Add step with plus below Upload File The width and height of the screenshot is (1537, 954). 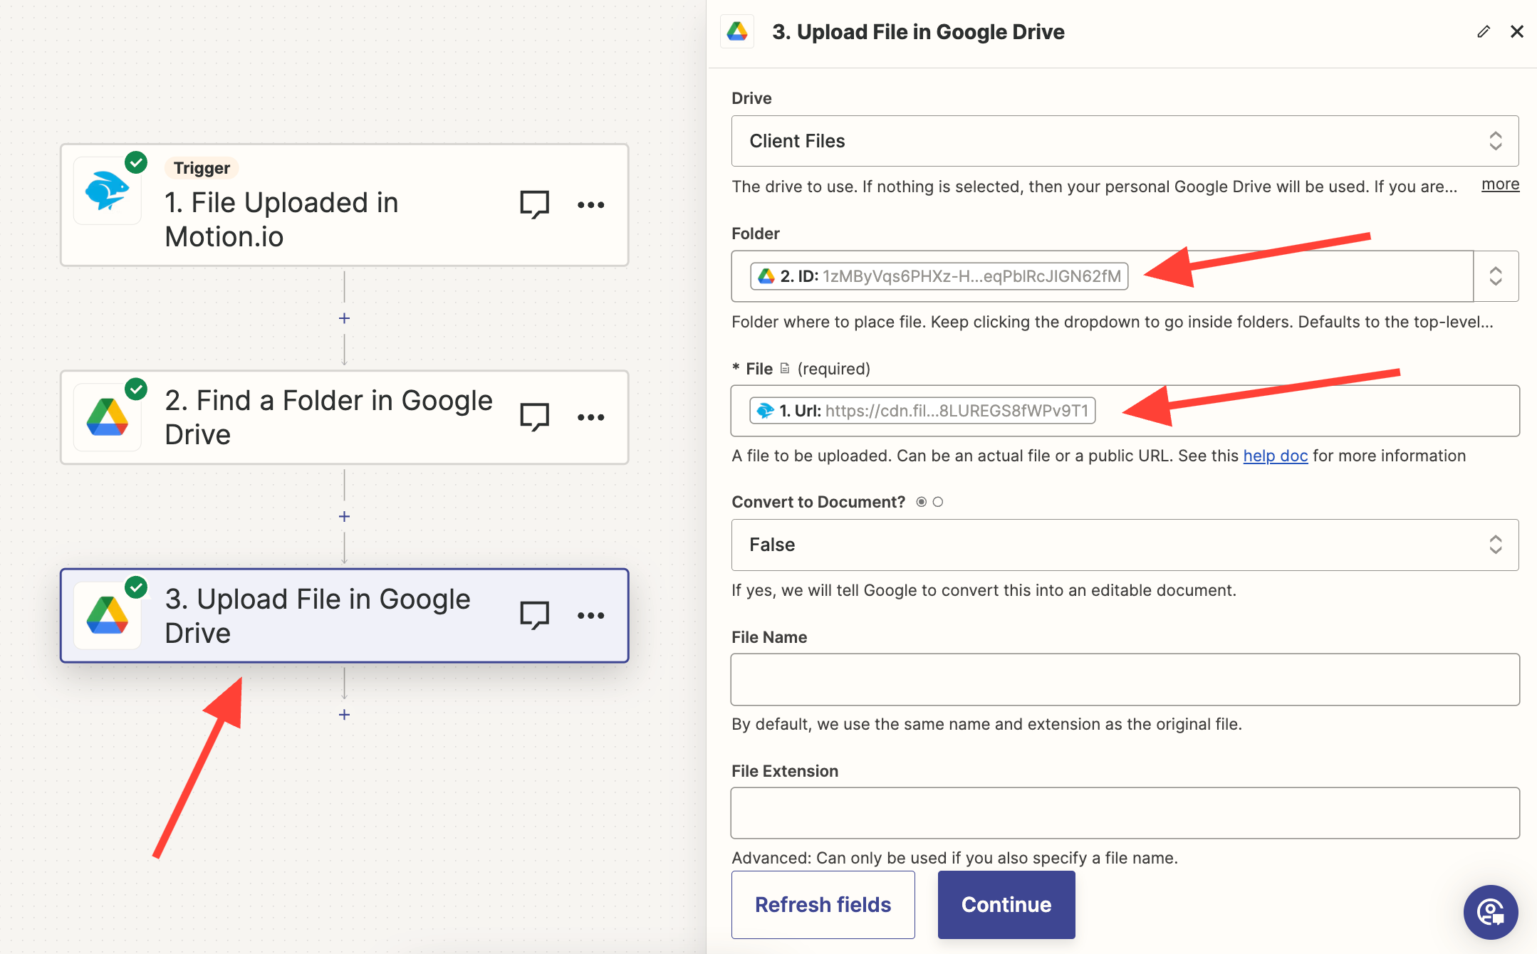[x=344, y=714]
